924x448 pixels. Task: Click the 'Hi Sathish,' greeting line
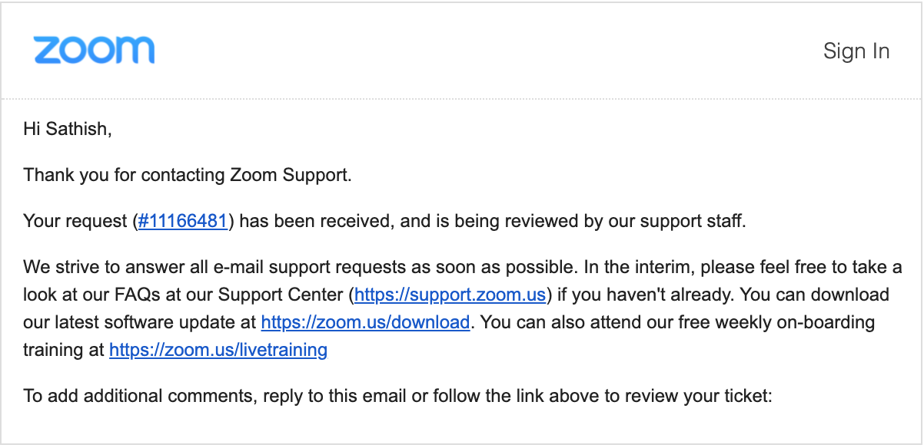68,130
